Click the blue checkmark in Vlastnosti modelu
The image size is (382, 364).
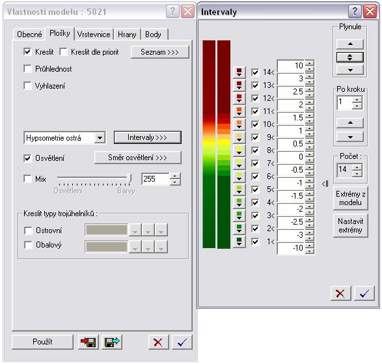[182, 342]
